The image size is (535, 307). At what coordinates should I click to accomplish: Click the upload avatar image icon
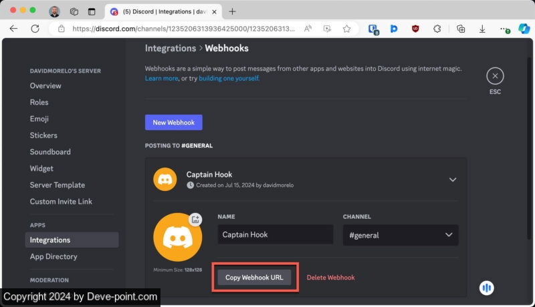(195, 220)
